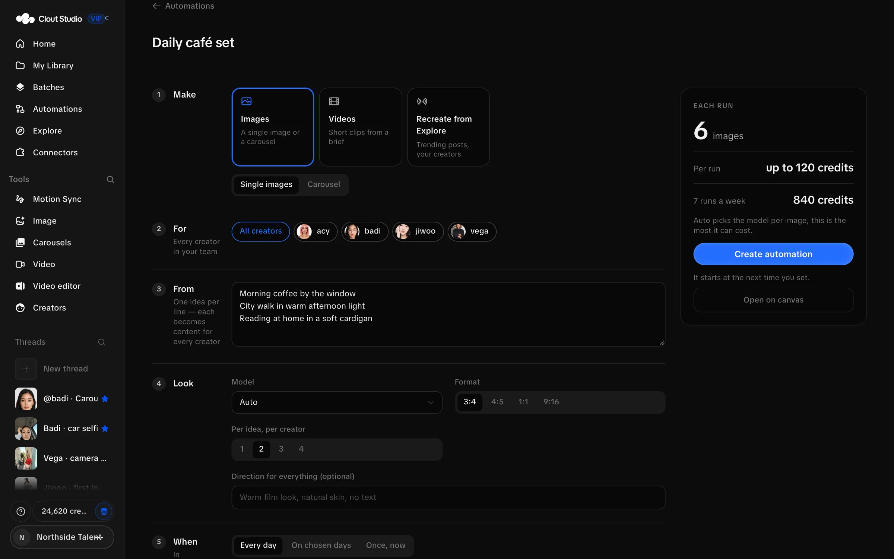The width and height of the screenshot is (894, 559).
Task: Click the ideas text area
Action: (x=448, y=314)
